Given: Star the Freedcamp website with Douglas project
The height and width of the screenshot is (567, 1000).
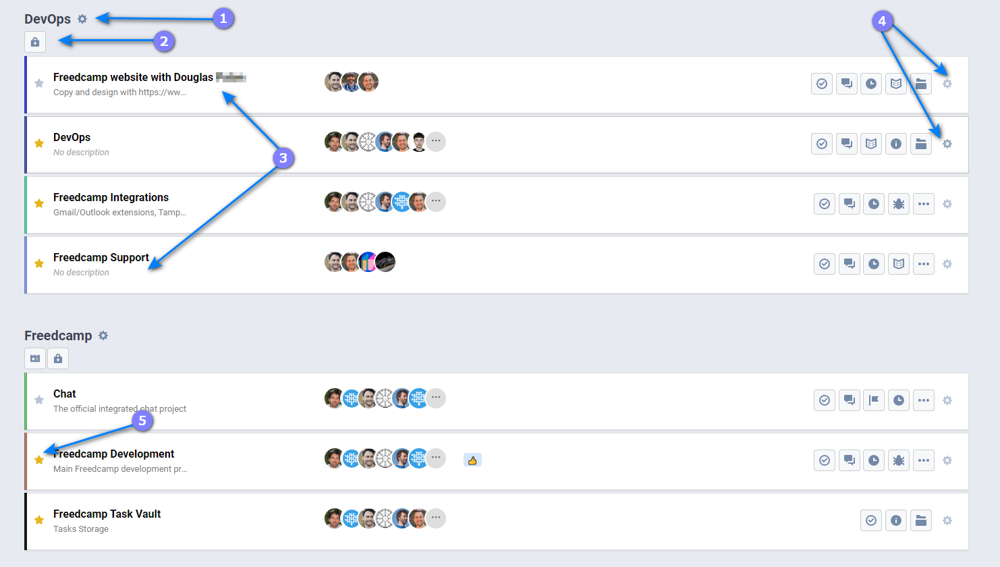Looking at the screenshot, I should pos(39,84).
